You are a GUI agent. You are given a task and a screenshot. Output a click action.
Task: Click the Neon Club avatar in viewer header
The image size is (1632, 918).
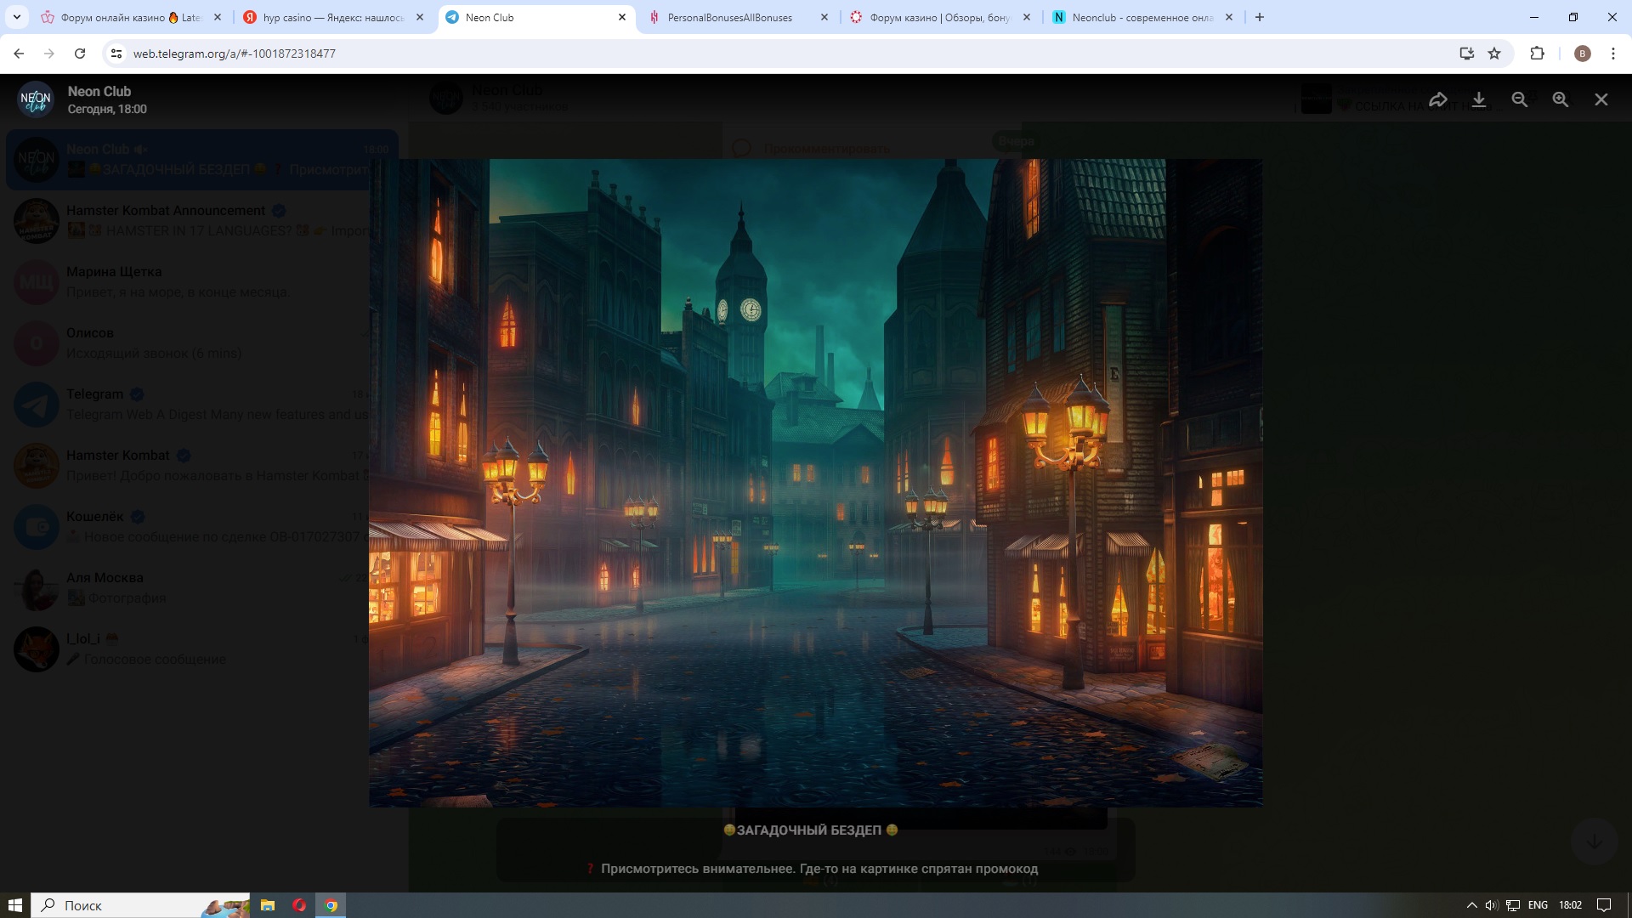pos(36,99)
